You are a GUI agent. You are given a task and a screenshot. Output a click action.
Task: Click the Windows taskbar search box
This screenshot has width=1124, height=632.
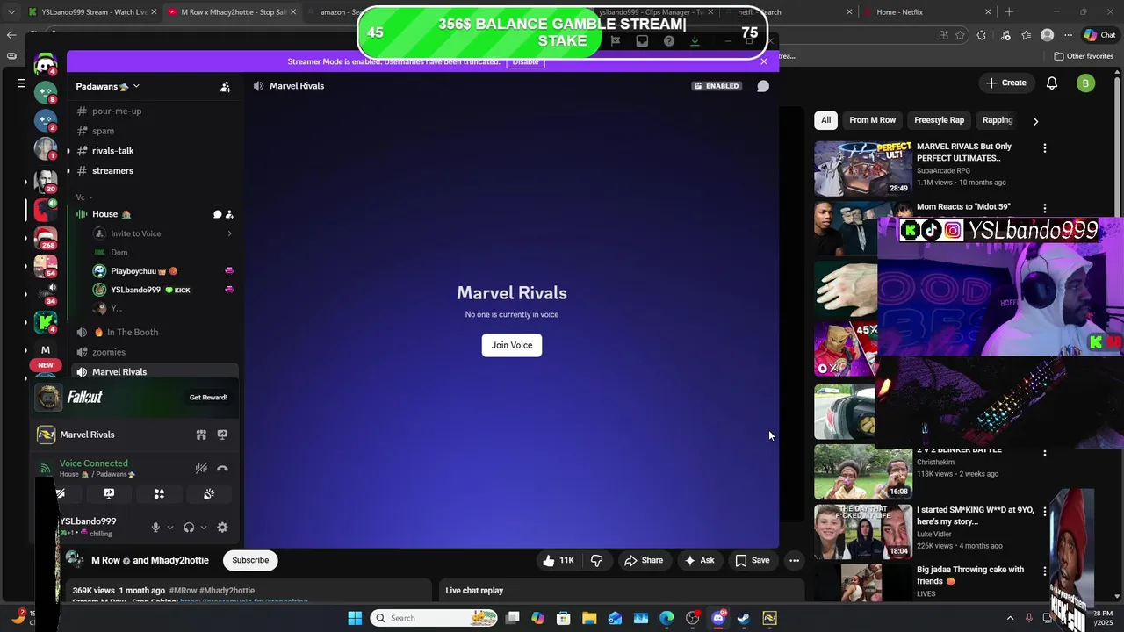click(435, 618)
